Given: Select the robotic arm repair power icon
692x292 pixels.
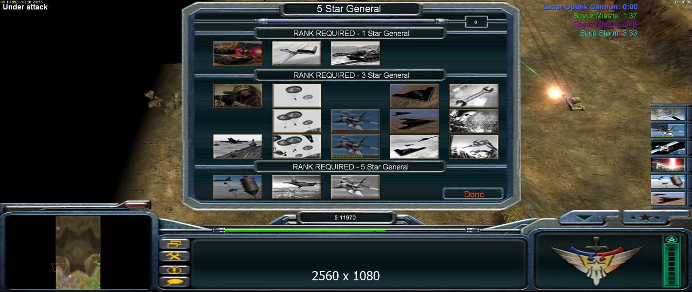Looking at the screenshot, I should coord(473,146).
